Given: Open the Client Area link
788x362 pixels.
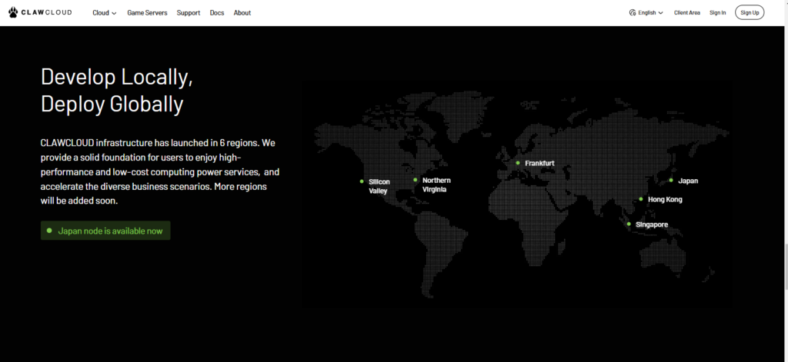Looking at the screenshot, I should point(687,12).
